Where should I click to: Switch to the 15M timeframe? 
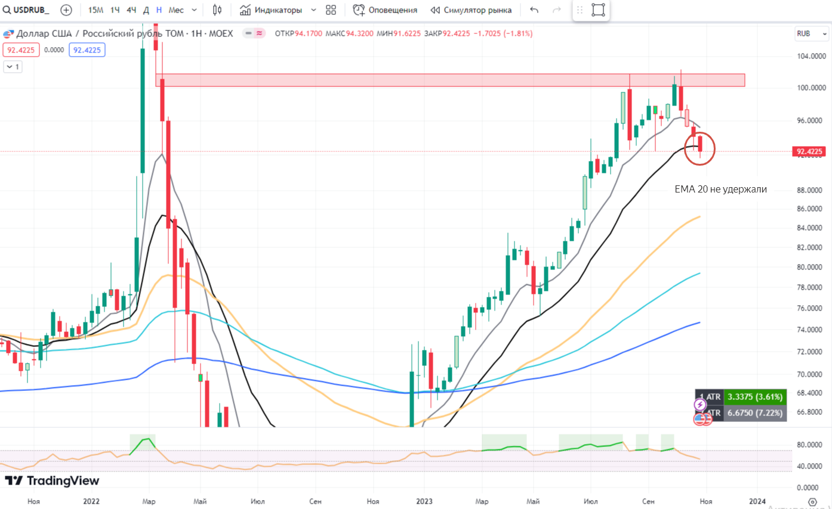(x=95, y=10)
